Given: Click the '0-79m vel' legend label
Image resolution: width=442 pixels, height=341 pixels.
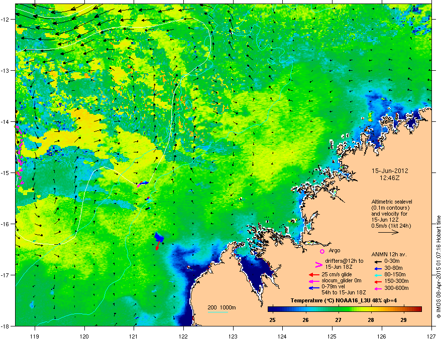Looking at the screenshot, I should [333, 286].
